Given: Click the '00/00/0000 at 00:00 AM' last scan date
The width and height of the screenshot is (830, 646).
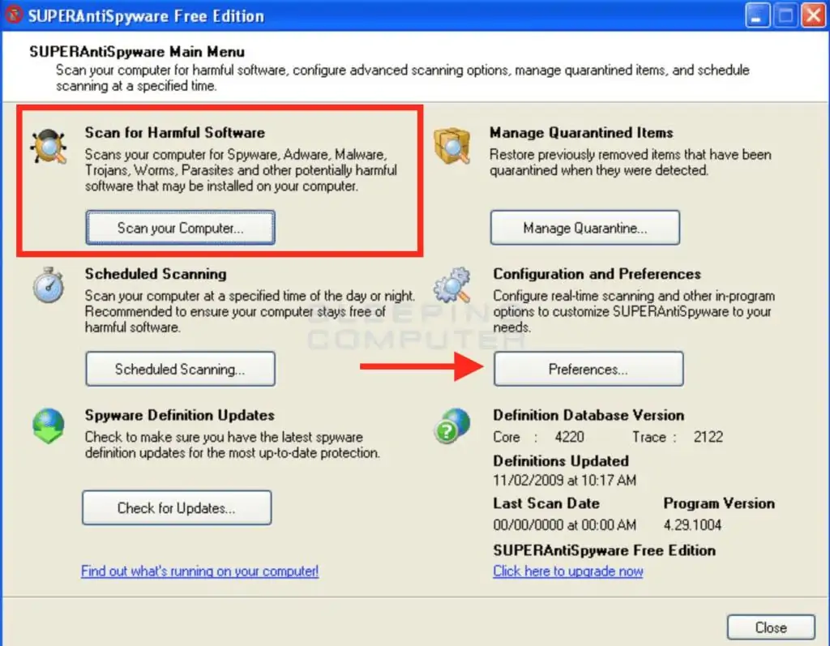Looking at the screenshot, I should (x=565, y=524).
